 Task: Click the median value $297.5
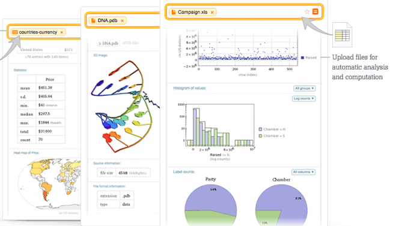pyautogui.click(x=44, y=114)
